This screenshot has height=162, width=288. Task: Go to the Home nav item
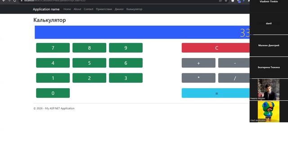pyautogui.click(x=67, y=9)
